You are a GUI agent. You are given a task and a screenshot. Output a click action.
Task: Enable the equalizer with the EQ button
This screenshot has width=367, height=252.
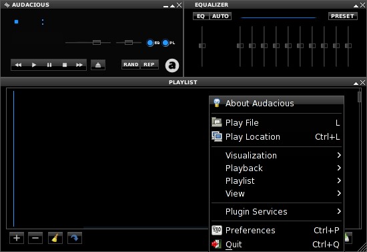[x=201, y=16]
